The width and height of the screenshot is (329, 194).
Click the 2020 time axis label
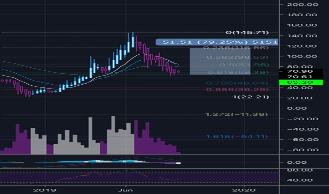[x=244, y=190]
